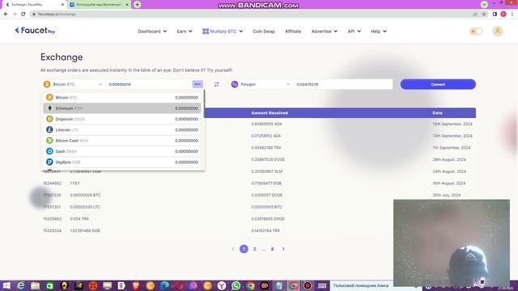The width and height of the screenshot is (518, 291).
Task: Open a new browser tab
Action: click(137, 5)
